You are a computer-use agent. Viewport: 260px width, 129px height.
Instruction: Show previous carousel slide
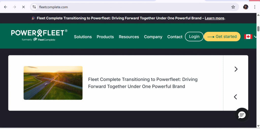235,97
